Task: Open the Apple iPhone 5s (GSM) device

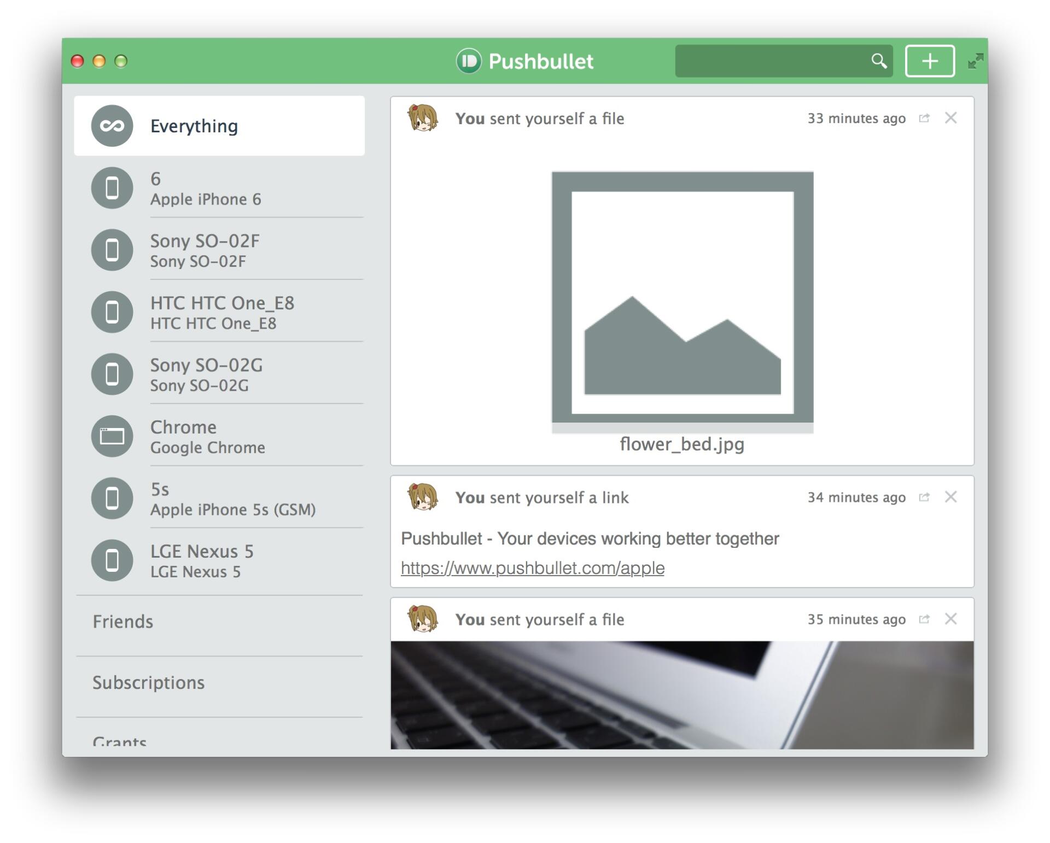Action: [219, 498]
